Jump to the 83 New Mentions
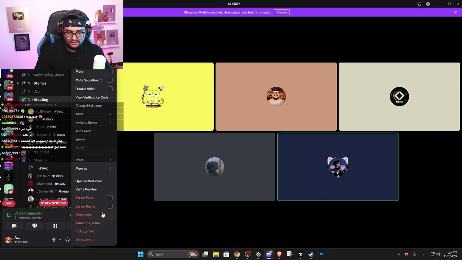 pyautogui.click(x=54, y=203)
